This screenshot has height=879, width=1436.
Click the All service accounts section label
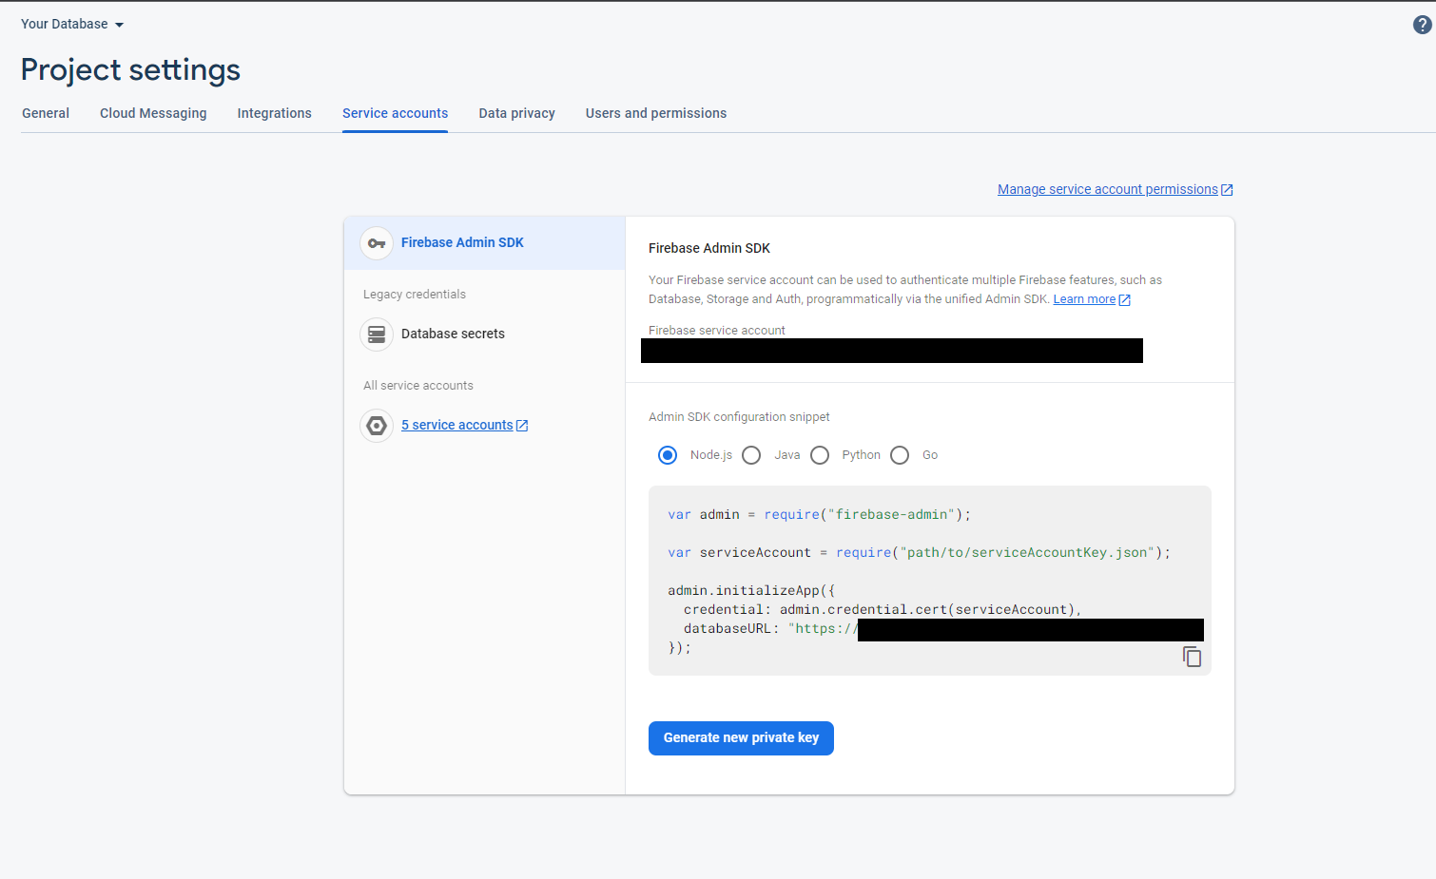click(418, 386)
